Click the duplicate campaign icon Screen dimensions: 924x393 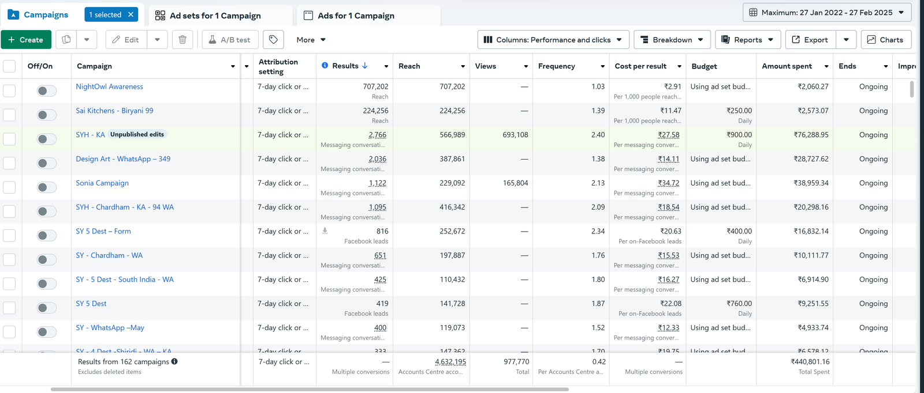(x=66, y=40)
